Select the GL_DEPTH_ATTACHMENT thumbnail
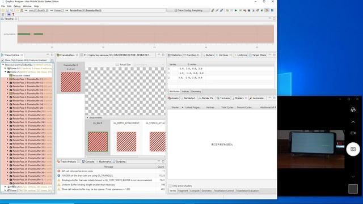The image size is (363, 204). click(126, 142)
